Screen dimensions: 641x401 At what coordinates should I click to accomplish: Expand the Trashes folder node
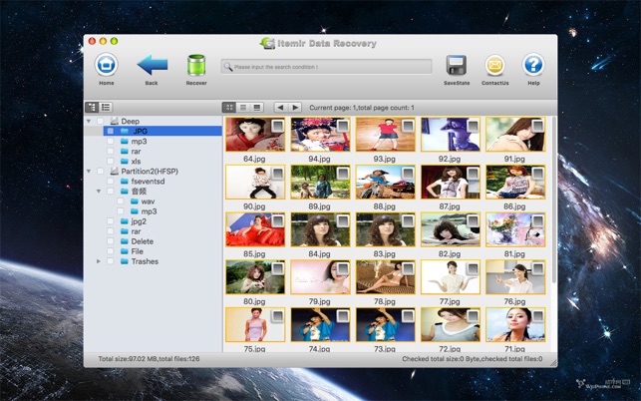click(99, 261)
